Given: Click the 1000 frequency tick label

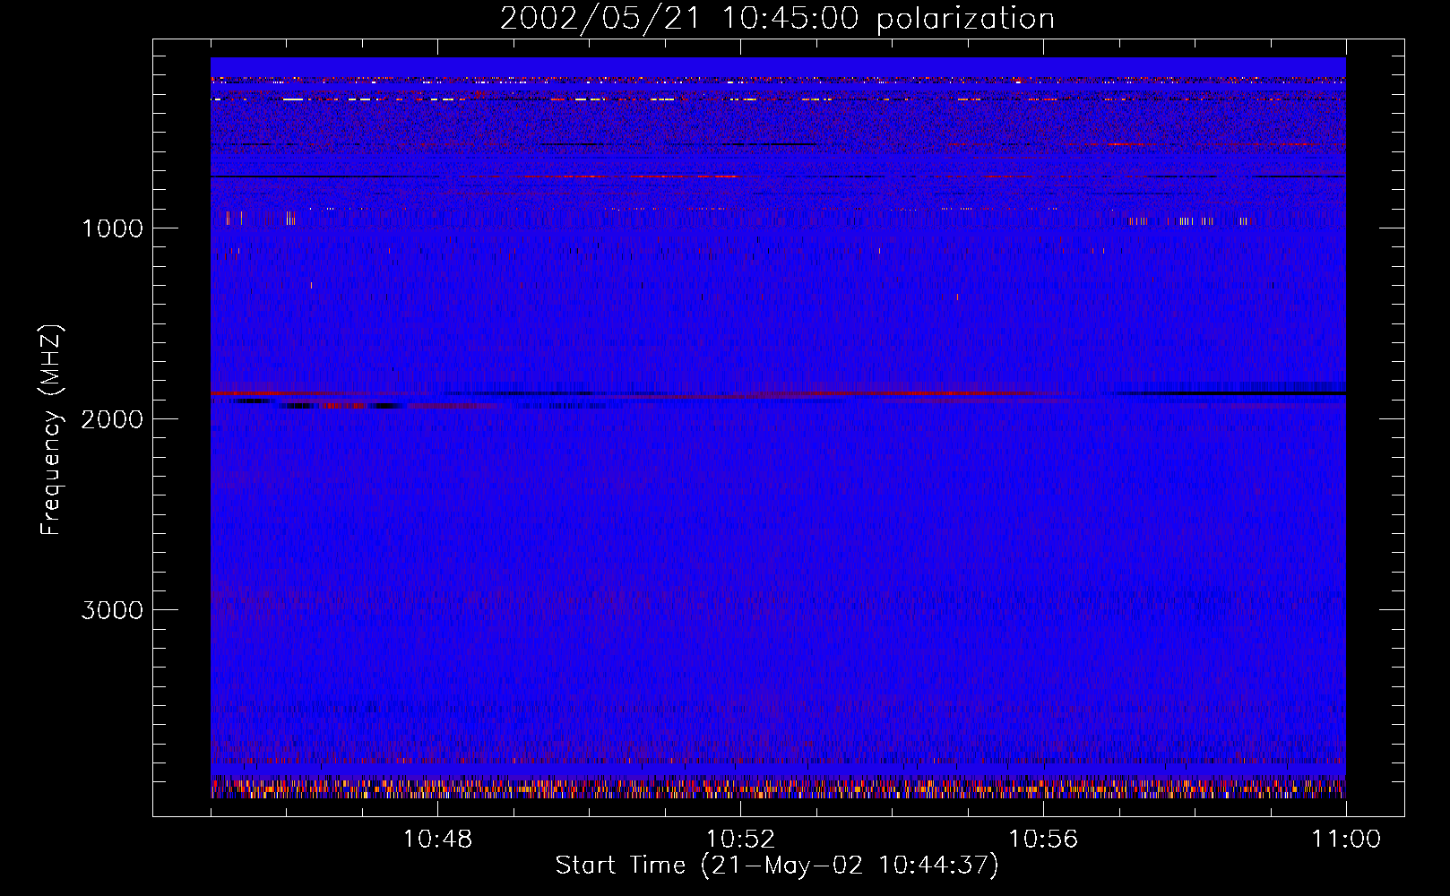Looking at the screenshot, I should pyautogui.click(x=112, y=228).
